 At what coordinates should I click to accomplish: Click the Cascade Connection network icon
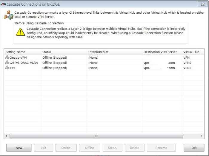[x=8, y=15]
